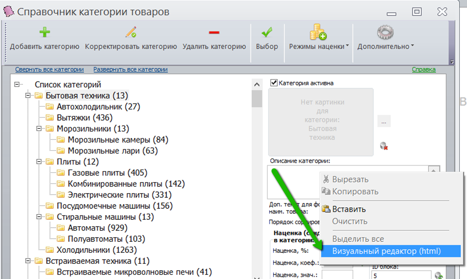This screenshot has height=279, width=467.
Task: Click the copy icon next to Копировать
Action: pyautogui.click(x=326, y=191)
